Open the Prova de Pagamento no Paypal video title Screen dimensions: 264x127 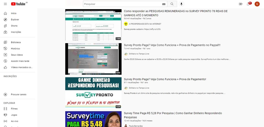click(x=172, y=45)
